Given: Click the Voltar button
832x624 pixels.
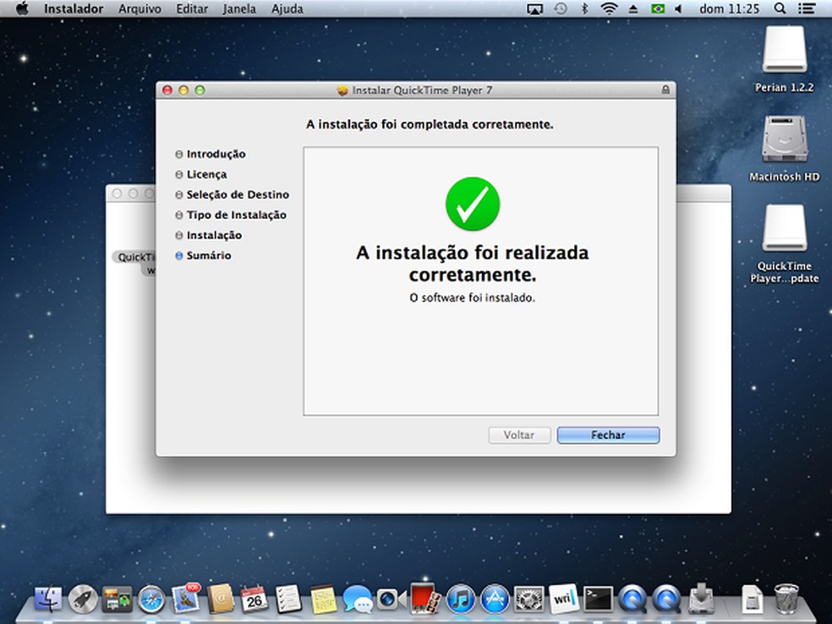Looking at the screenshot, I should point(519,435).
